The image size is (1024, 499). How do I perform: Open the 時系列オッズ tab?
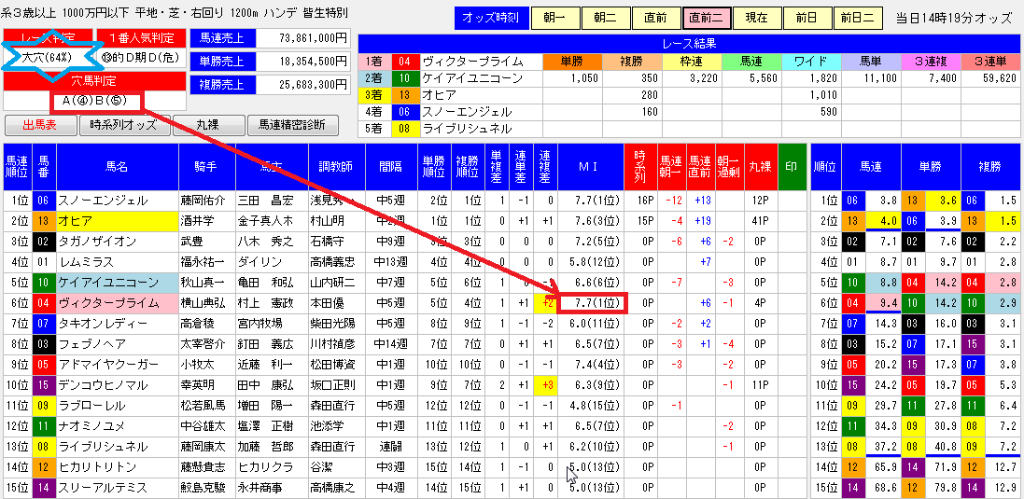[x=125, y=125]
